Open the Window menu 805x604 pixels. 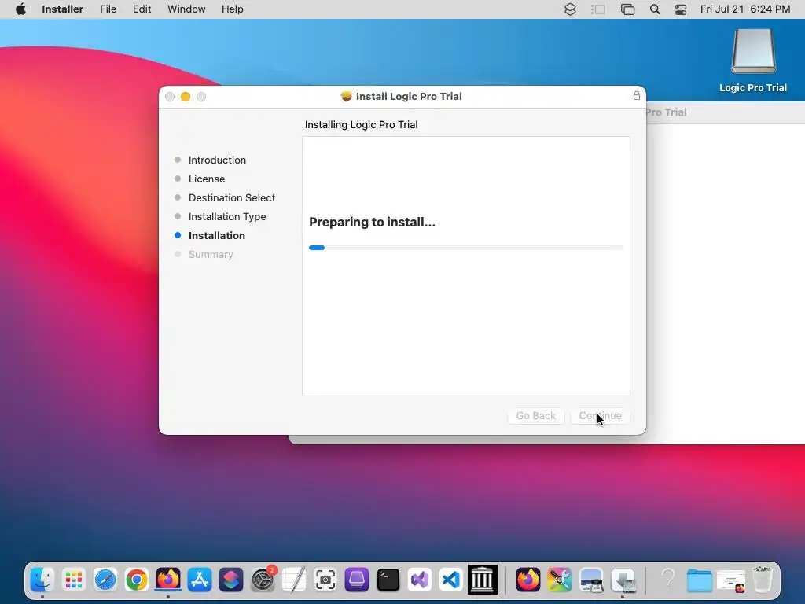point(186,9)
